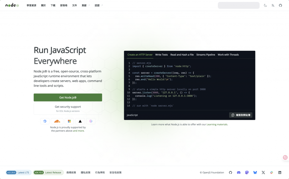Click the search input field
The height and width of the screenshot is (179, 289).
[239, 5]
